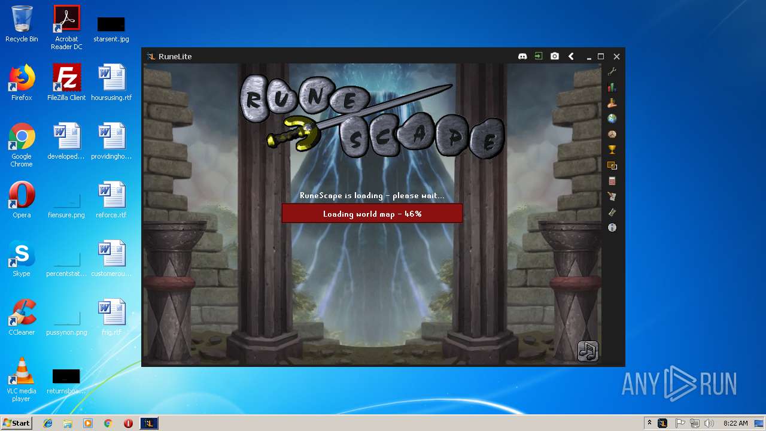The width and height of the screenshot is (766, 431).
Task: Open the Notes panel icon
Action: [612, 196]
